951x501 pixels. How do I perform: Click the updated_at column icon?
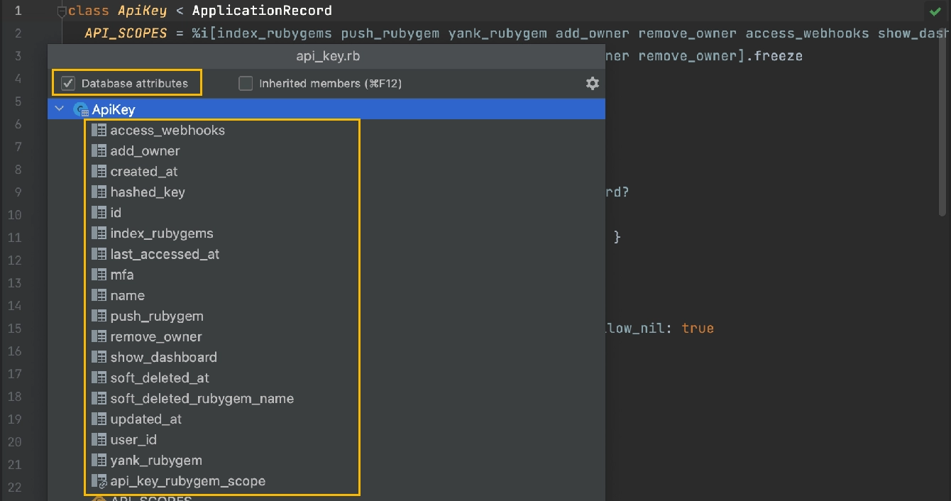[x=99, y=419]
